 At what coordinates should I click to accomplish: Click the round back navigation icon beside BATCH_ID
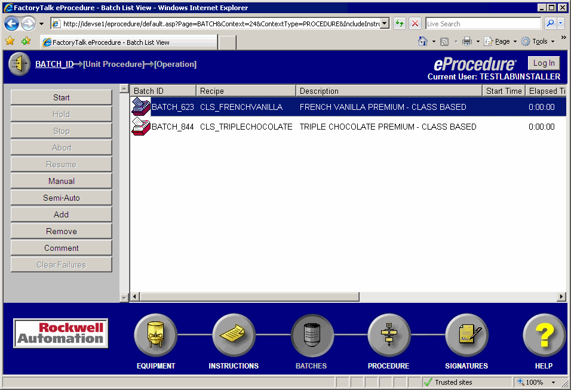tap(19, 64)
